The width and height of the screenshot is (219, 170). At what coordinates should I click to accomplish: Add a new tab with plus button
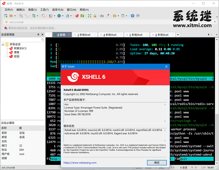coord(178,35)
